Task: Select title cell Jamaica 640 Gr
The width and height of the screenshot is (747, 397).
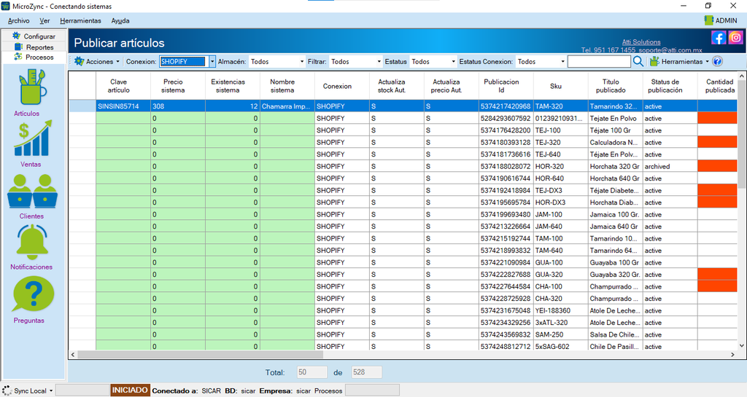Action: 616,227
